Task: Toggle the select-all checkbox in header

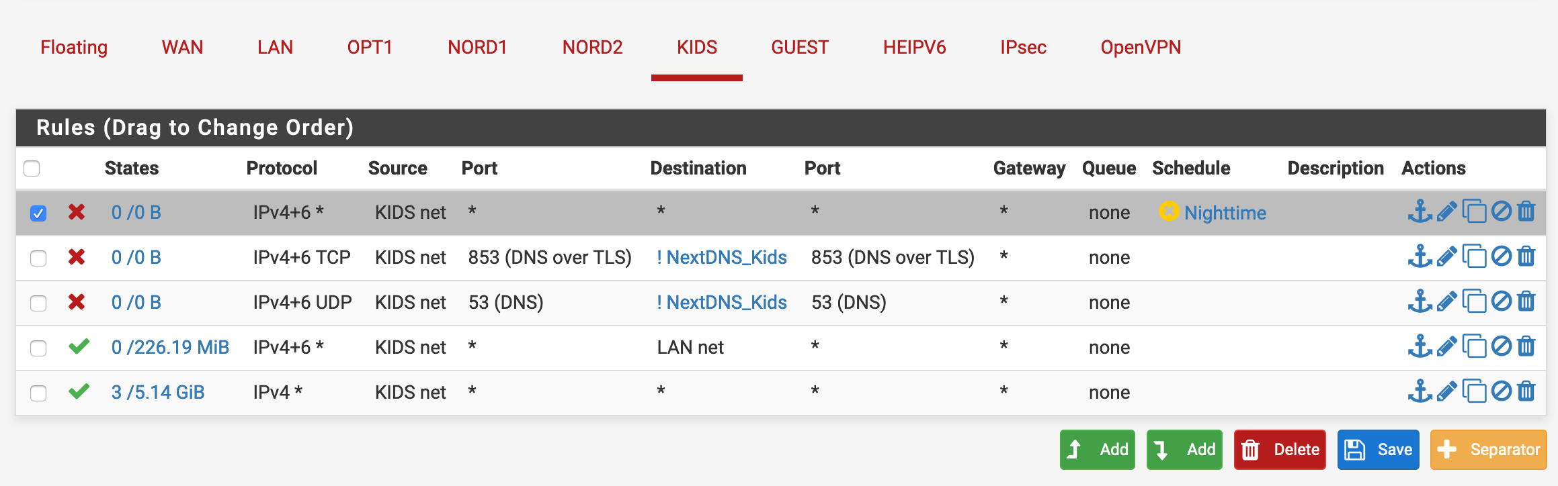Action: [x=32, y=168]
